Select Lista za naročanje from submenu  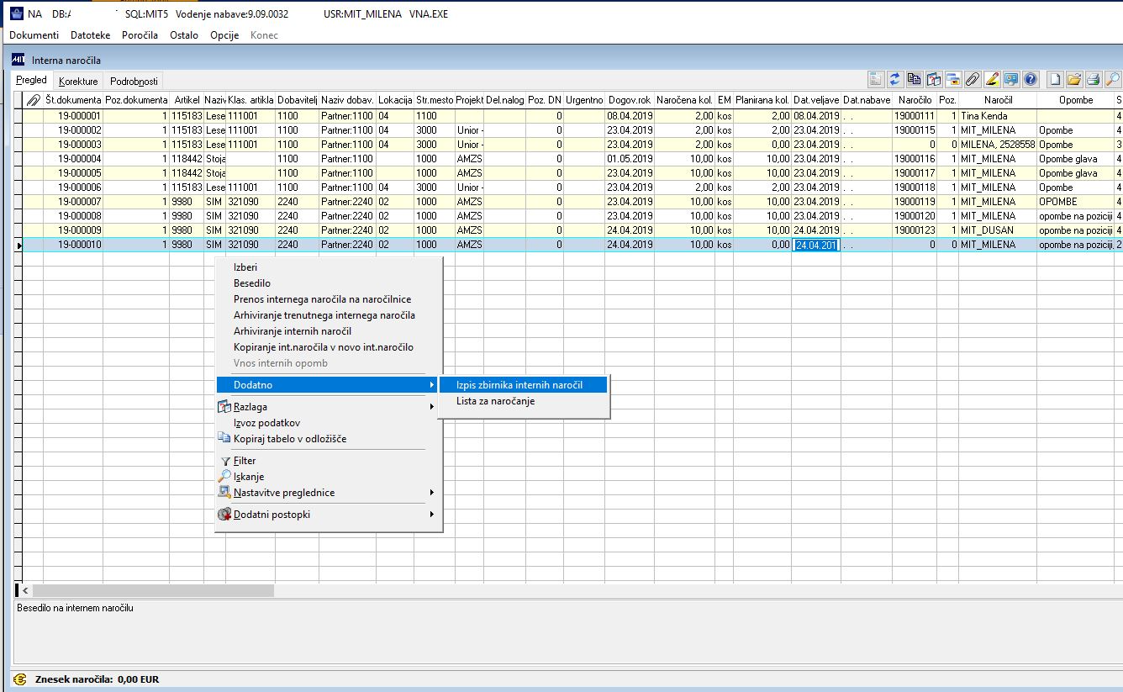tap(495, 401)
